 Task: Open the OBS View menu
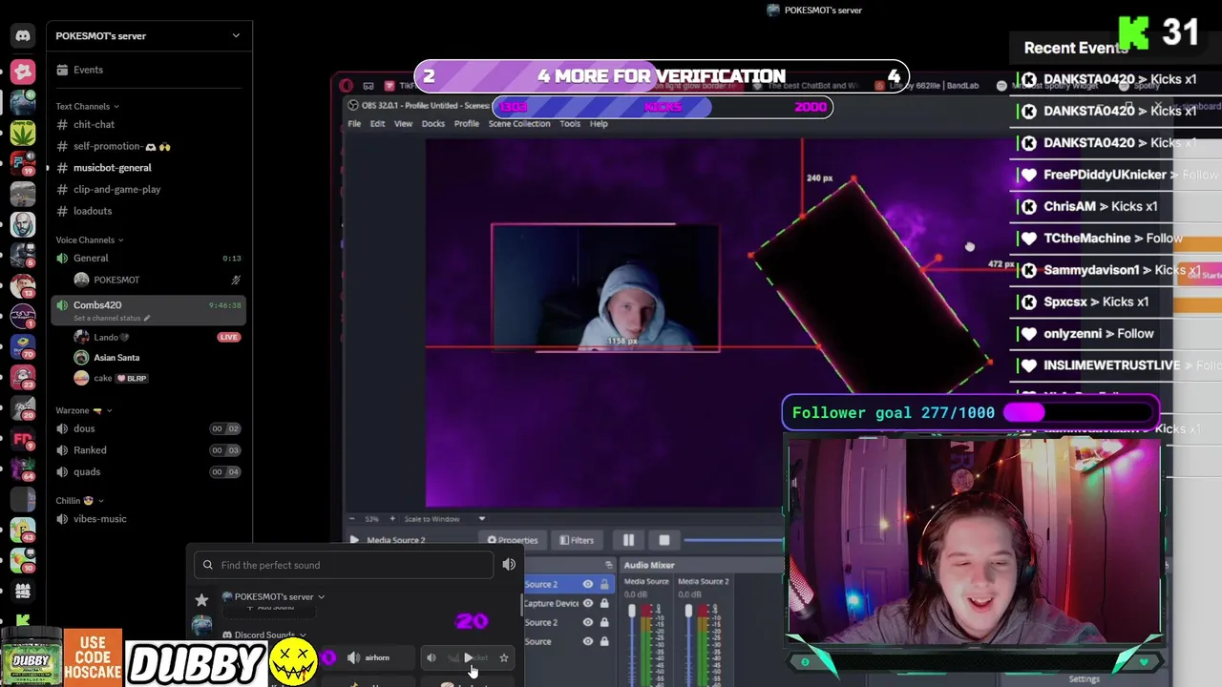click(x=403, y=124)
